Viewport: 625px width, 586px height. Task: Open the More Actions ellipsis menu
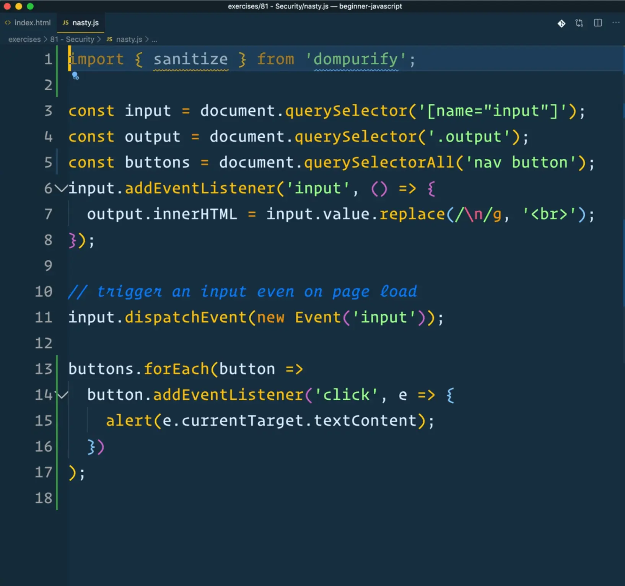pyautogui.click(x=615, y=23)
